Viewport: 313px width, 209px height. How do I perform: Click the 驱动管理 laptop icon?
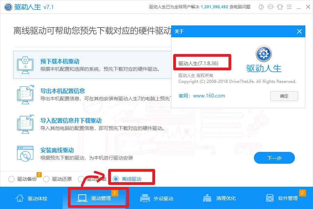[82, 198]
